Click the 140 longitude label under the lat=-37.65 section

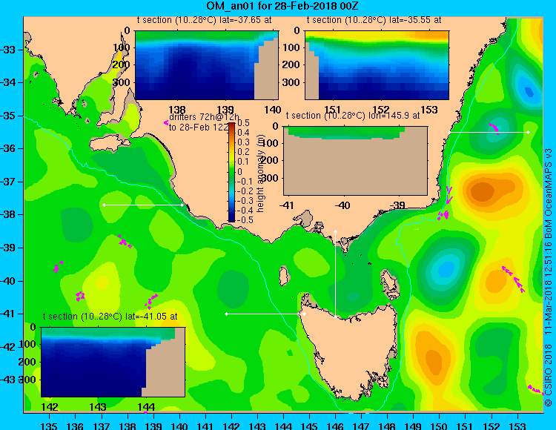272,110
